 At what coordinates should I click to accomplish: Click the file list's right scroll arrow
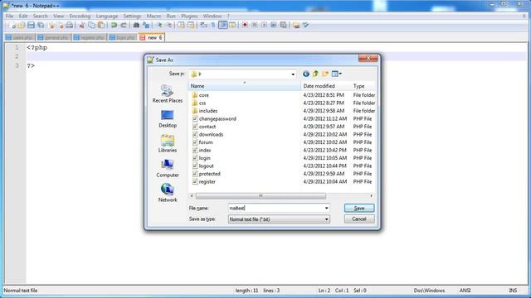pos(371,196)
